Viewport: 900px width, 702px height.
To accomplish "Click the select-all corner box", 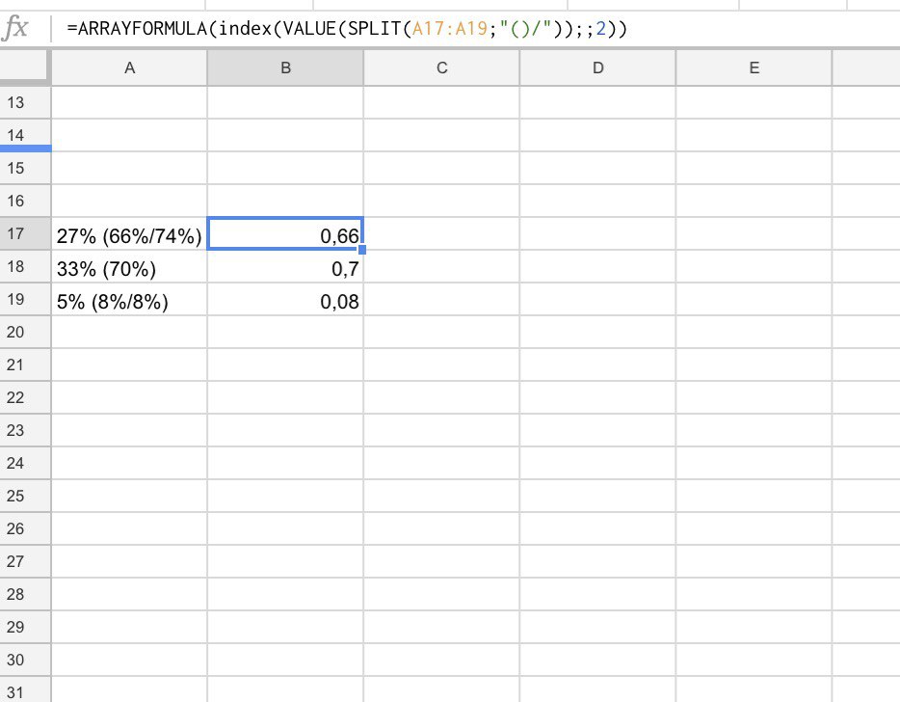I will 24,67.
